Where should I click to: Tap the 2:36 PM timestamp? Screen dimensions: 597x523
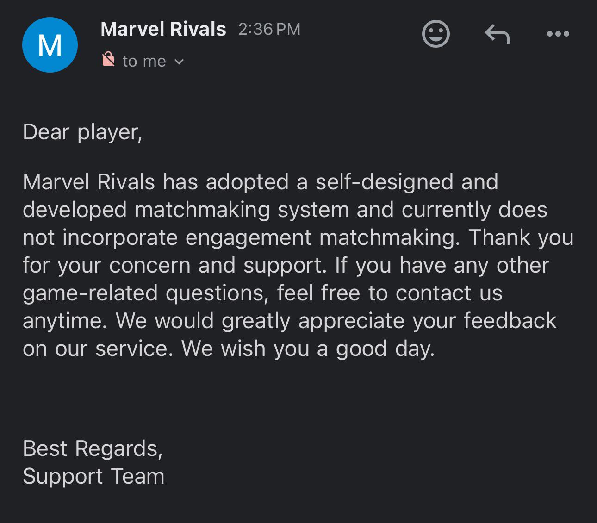[269, 29]
